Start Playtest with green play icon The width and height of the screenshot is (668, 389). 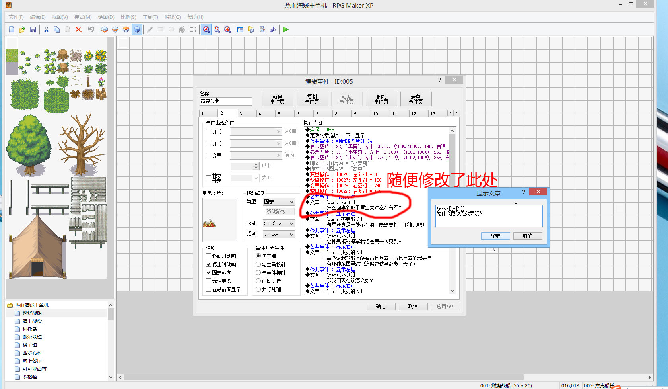point(286,29)
